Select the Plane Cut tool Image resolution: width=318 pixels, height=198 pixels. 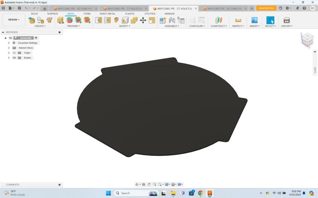pos(98,20)
